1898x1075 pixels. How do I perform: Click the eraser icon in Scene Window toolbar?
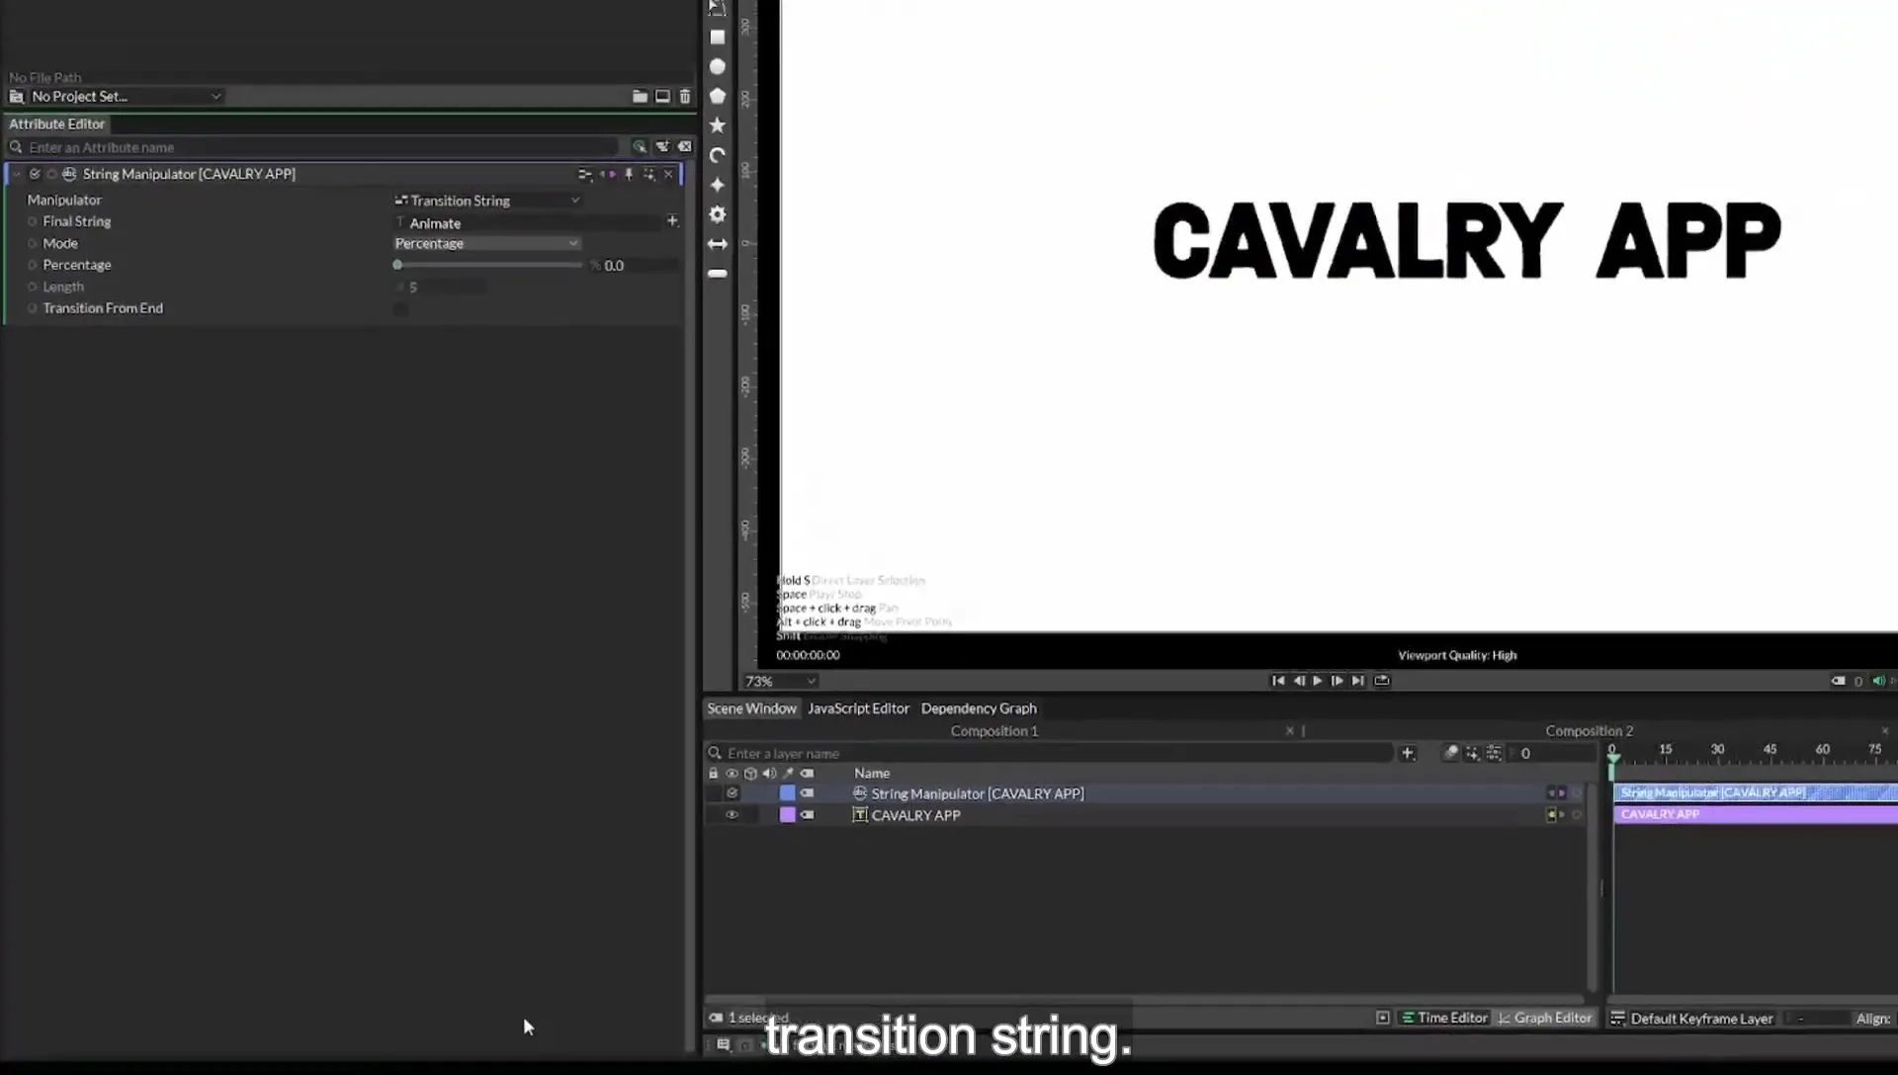pos(1450,754)
